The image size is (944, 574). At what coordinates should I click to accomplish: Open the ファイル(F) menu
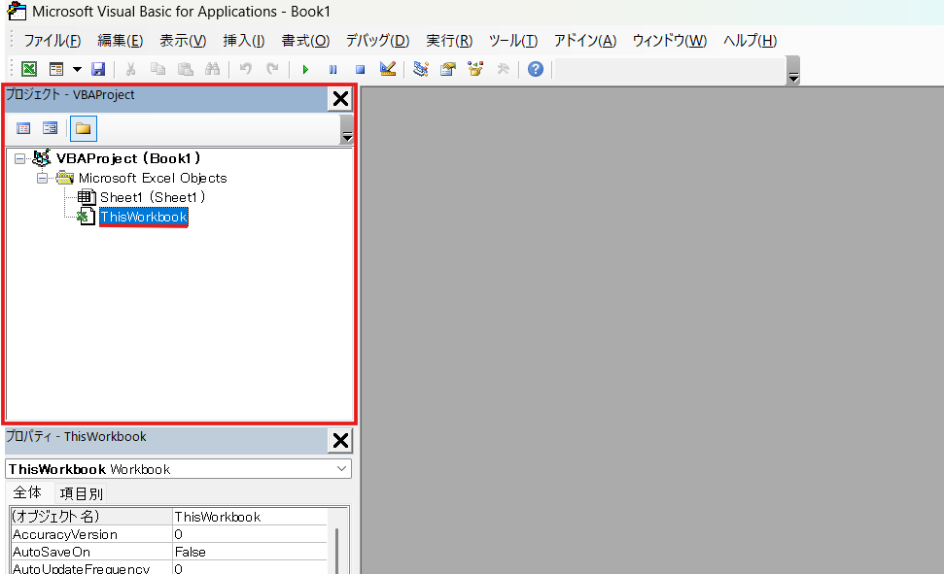tap(52, 41)
